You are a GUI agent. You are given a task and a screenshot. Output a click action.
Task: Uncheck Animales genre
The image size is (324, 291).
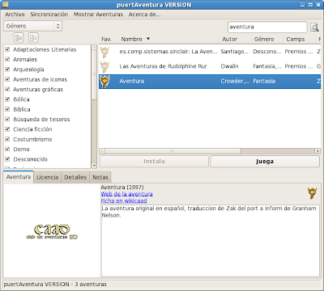tap(7, 59)
